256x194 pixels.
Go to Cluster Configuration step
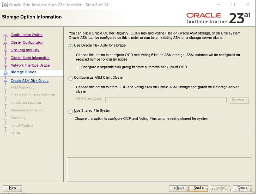[x=27, y=42]
